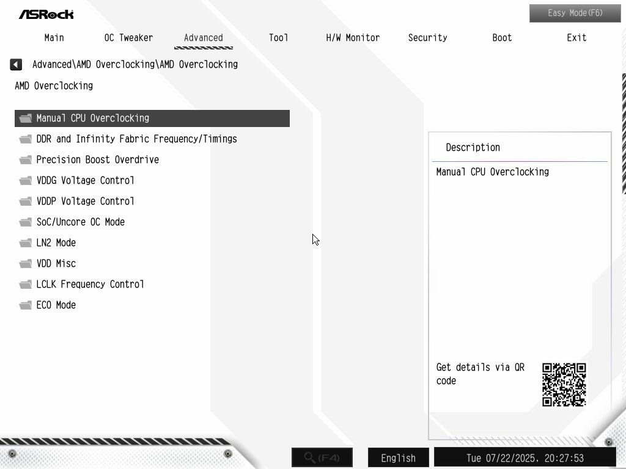Open LCLK Frequency Control submenu
The image size is (626, 469).
point(90,284)
